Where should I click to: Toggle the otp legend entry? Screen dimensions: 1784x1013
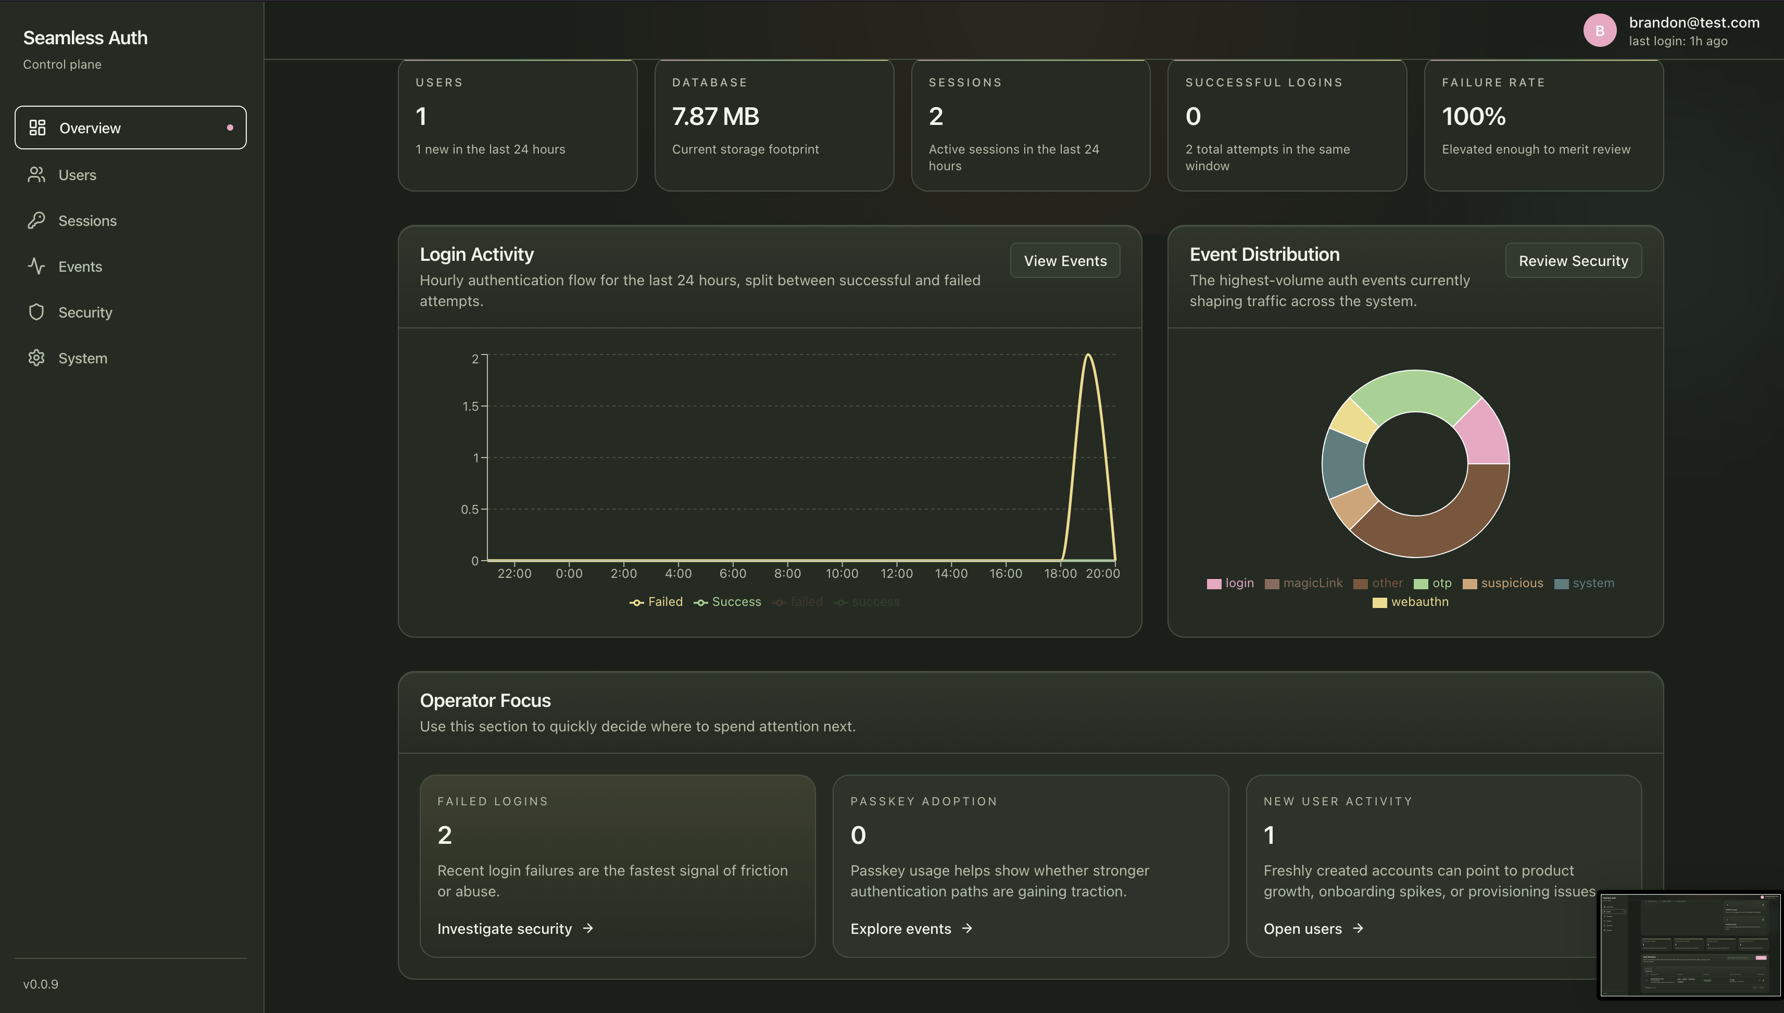(x=1433, y=583)
